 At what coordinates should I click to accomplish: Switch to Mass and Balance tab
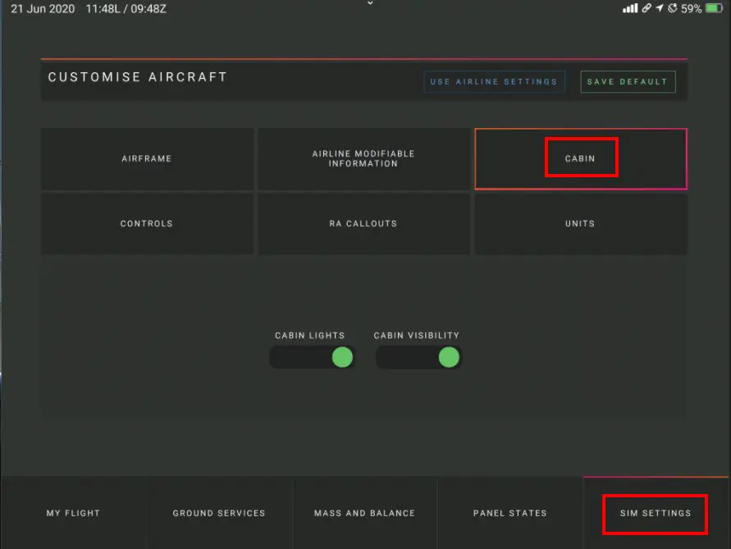(x=364, y=513)
